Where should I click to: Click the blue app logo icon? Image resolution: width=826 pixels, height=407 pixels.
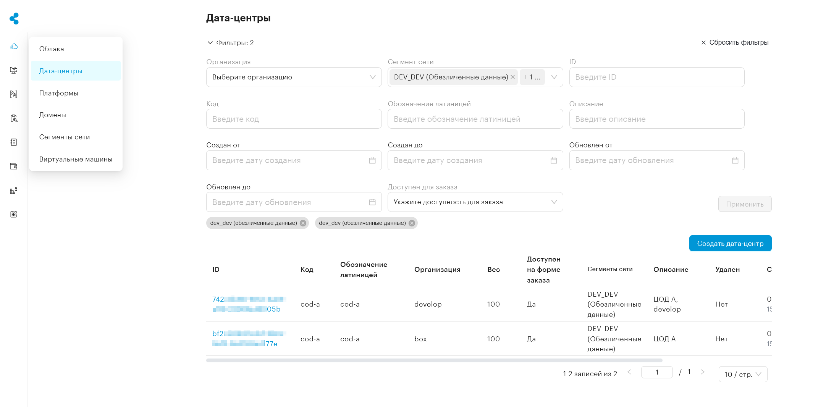pos(14,18)
